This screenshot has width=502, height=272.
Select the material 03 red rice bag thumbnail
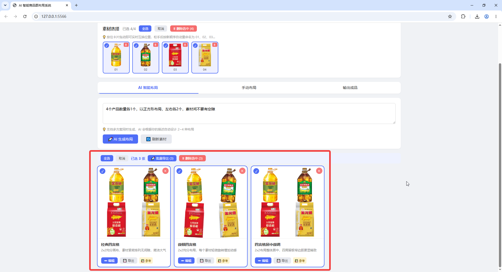[x=175, y=55]
